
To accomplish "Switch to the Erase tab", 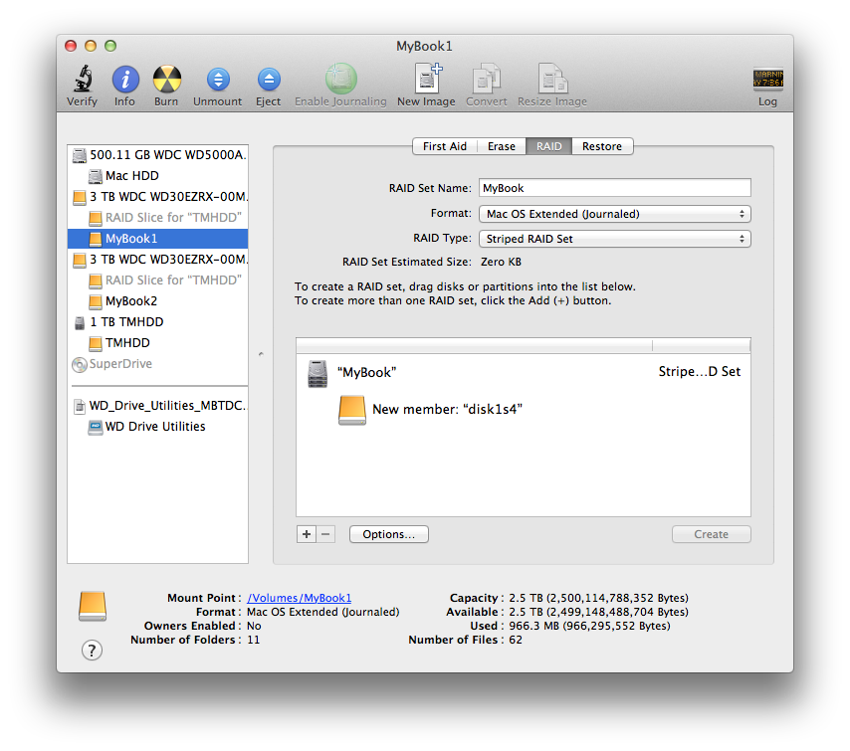I will coord(502,146).
